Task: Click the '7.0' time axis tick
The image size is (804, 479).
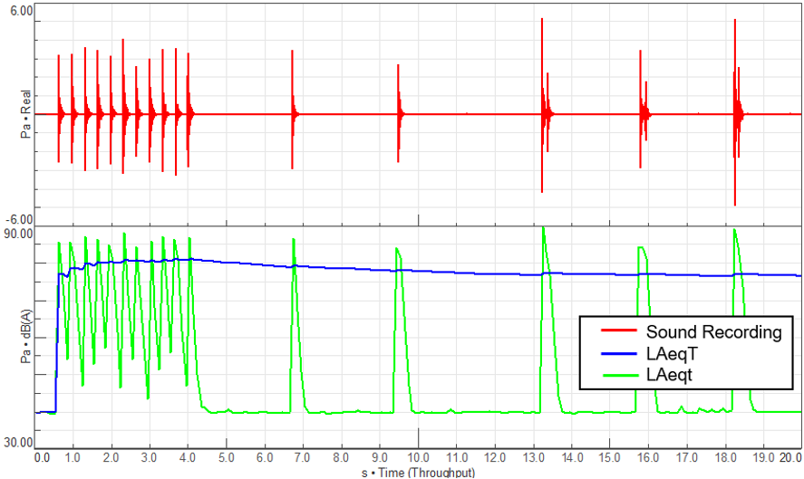Action: click(303, 457)
